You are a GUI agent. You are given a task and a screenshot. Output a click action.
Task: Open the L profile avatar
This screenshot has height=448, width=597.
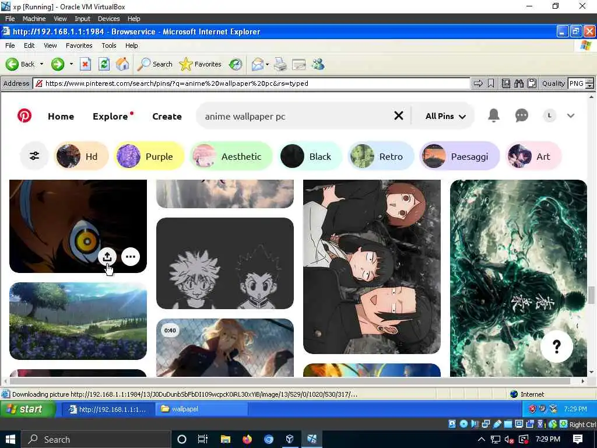pos(549,116)
